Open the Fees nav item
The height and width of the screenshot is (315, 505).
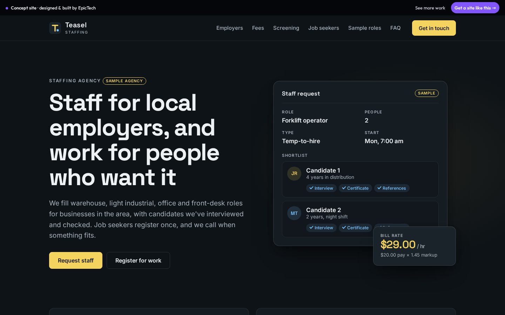(258, 28)
